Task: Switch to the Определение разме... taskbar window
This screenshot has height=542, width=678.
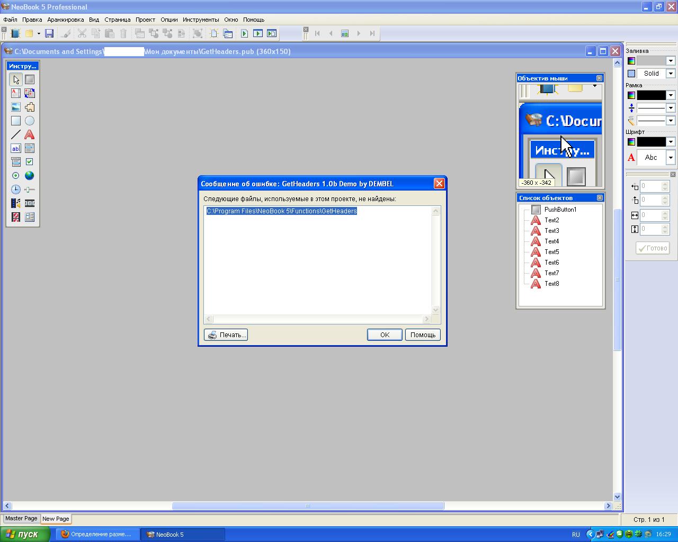Action: pos(97,534)
